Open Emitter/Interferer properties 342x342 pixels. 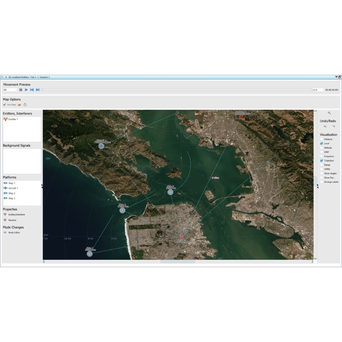click(x=15, y=215)
